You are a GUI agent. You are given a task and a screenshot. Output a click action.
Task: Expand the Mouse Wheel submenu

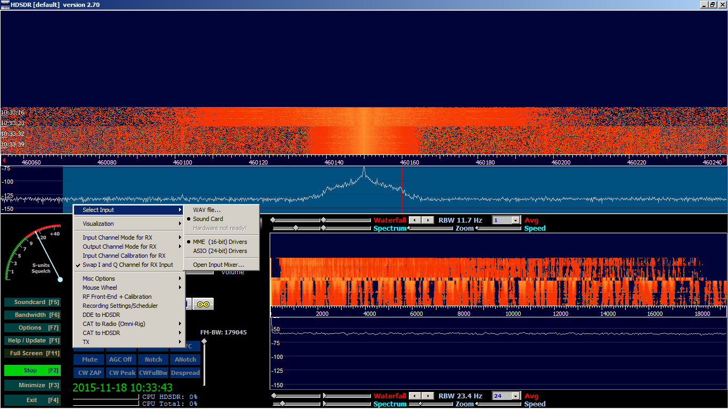(x=128, y=288)
